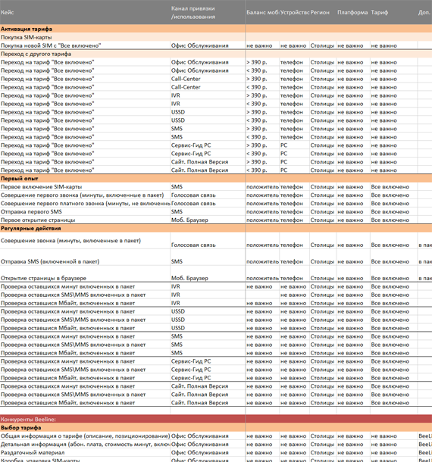Click the 'Платформа' column header
Viewport: 432px width, 462px height.
coord(352,12)
